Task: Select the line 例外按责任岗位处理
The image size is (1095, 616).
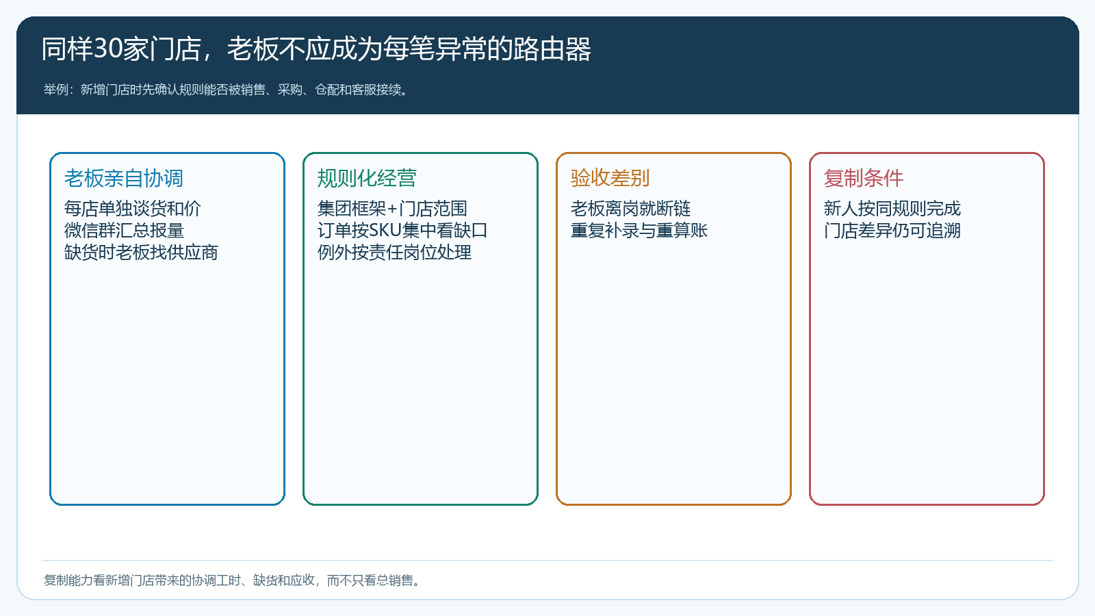Action: point(394,252)
